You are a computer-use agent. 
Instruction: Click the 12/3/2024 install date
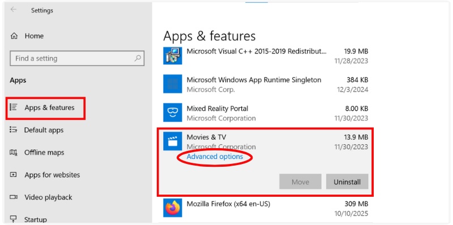click(352, 90)
